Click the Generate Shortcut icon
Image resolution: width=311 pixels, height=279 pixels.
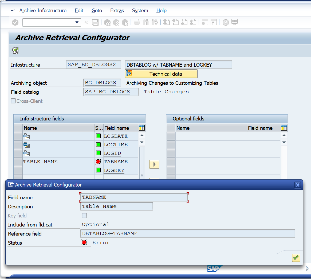click(214, 22)
